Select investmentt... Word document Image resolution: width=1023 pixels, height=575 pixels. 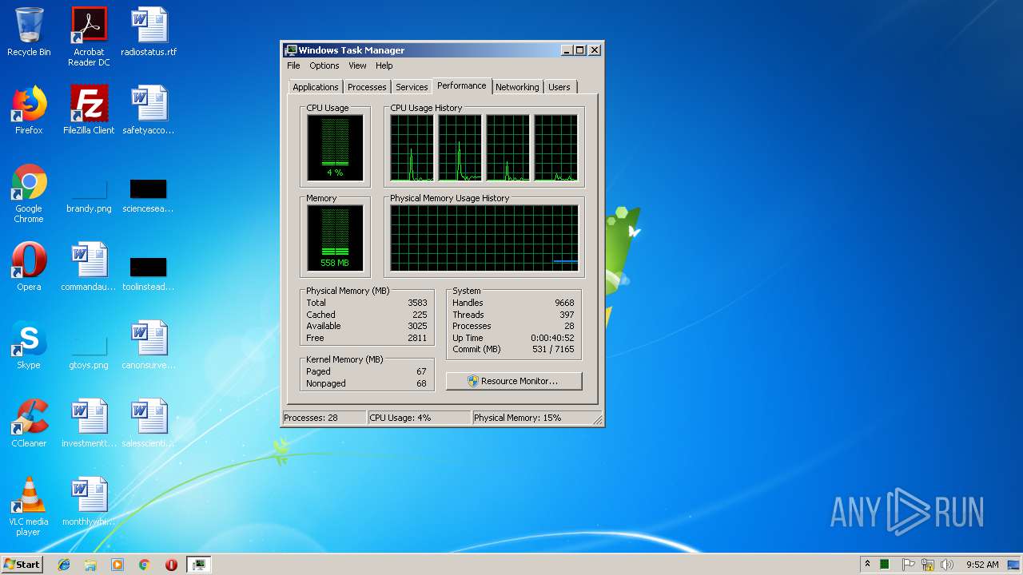coord(89,423)
